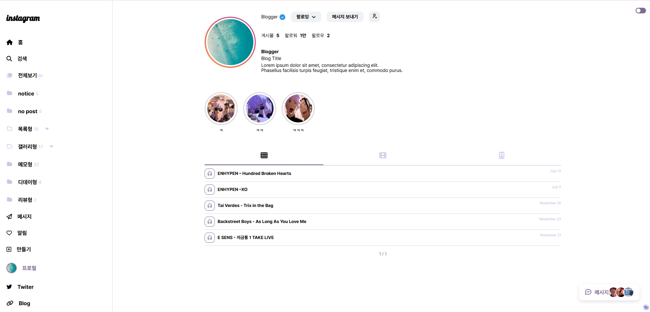Click headphone icon beside Backstreet Boys post

point(210,222)
